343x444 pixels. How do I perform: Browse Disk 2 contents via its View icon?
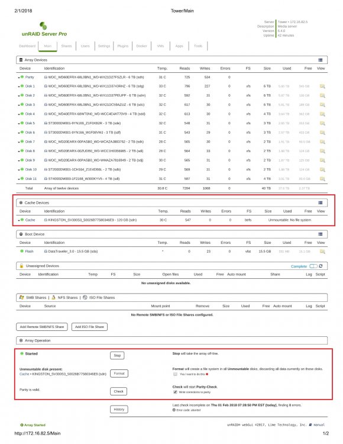322,96
